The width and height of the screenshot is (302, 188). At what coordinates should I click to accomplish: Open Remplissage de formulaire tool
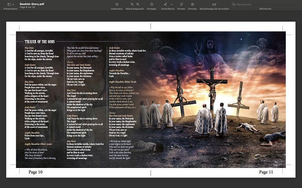point(214,4)
